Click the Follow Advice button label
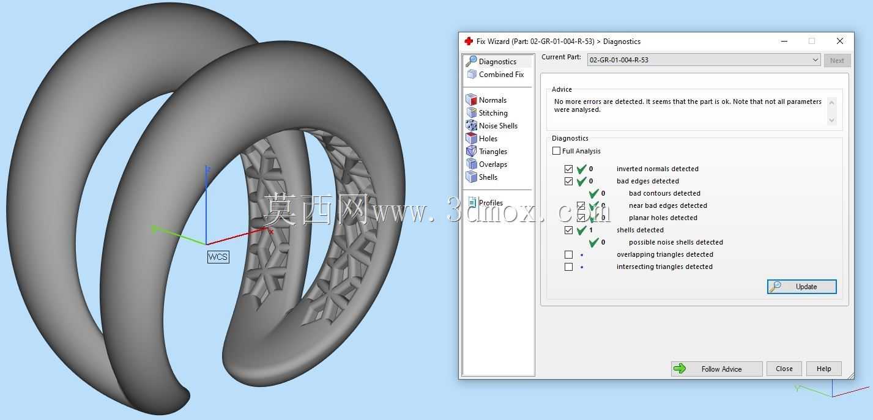The image size is (873, 420). [x=721, y=369]
